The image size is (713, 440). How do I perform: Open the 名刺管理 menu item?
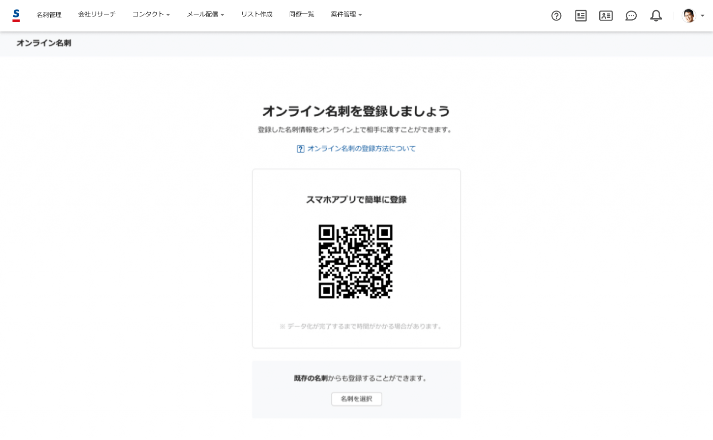(49, 15)
